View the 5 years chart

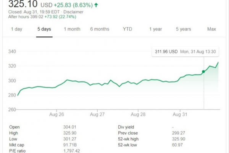click(183, 29)
